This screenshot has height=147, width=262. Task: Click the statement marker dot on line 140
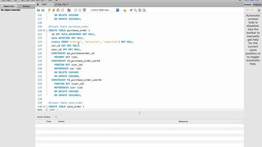tap(44, 107)
